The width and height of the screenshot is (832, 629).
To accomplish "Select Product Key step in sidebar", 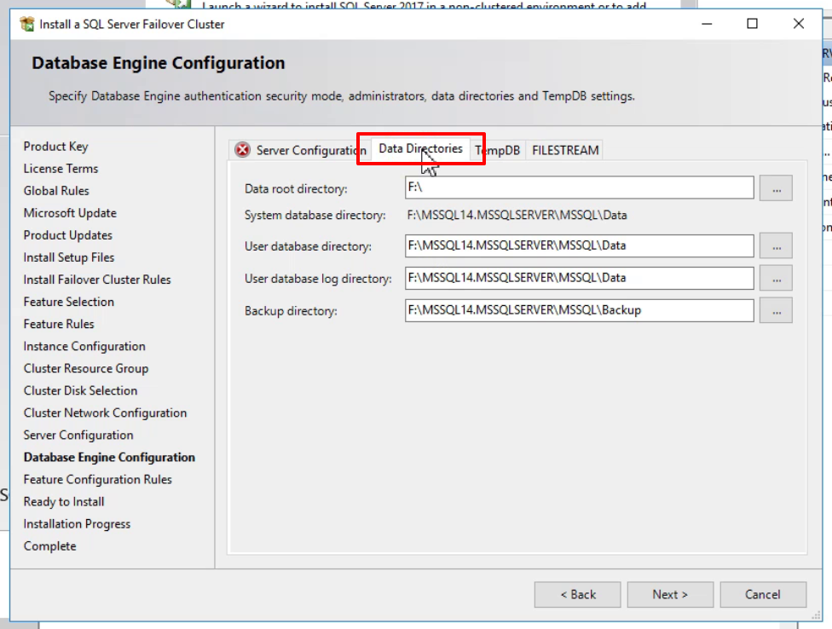I will [x=55, y=147].
